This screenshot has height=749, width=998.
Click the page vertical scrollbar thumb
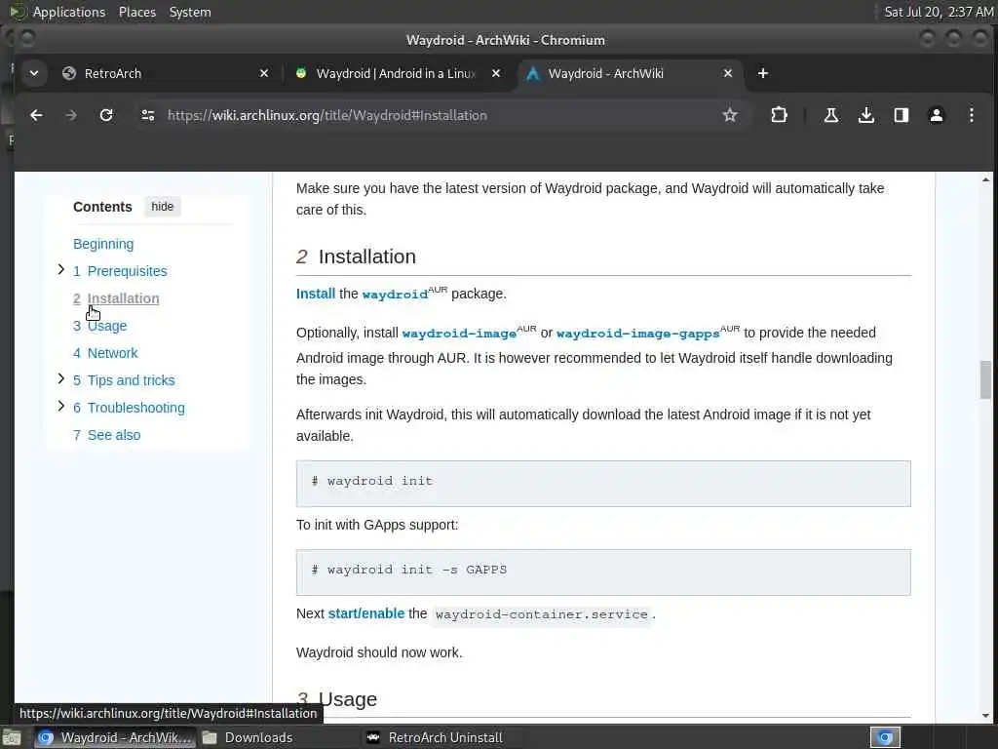(985, 379)
